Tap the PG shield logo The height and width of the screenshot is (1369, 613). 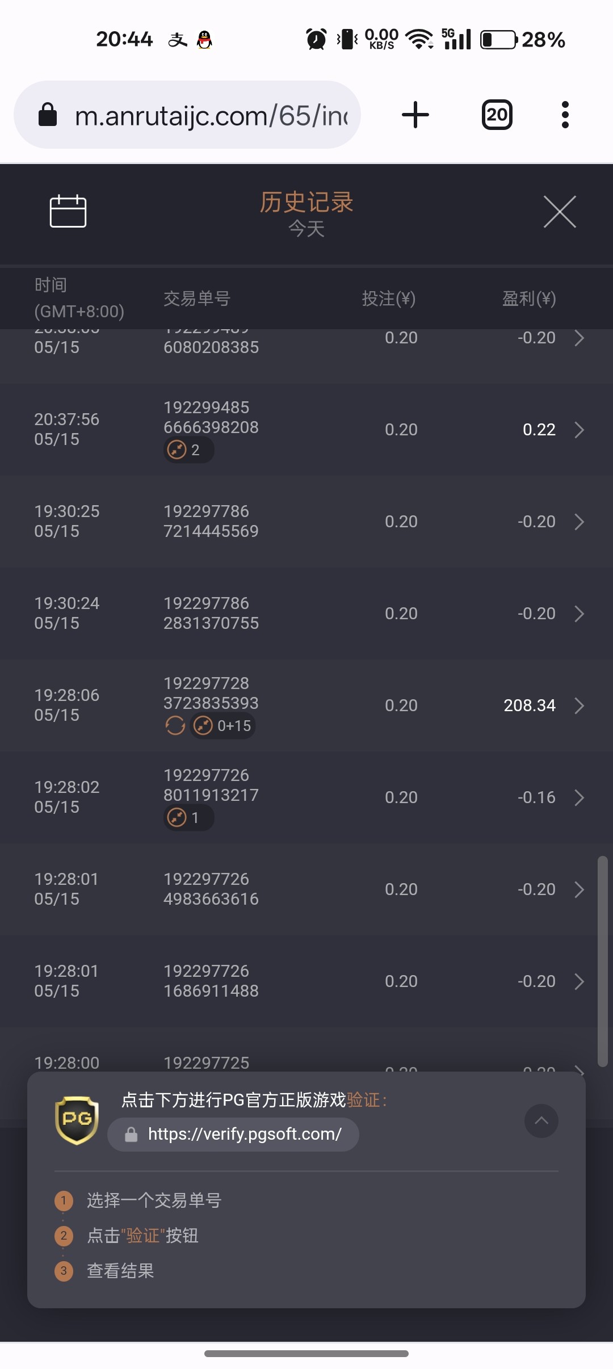77,1119
